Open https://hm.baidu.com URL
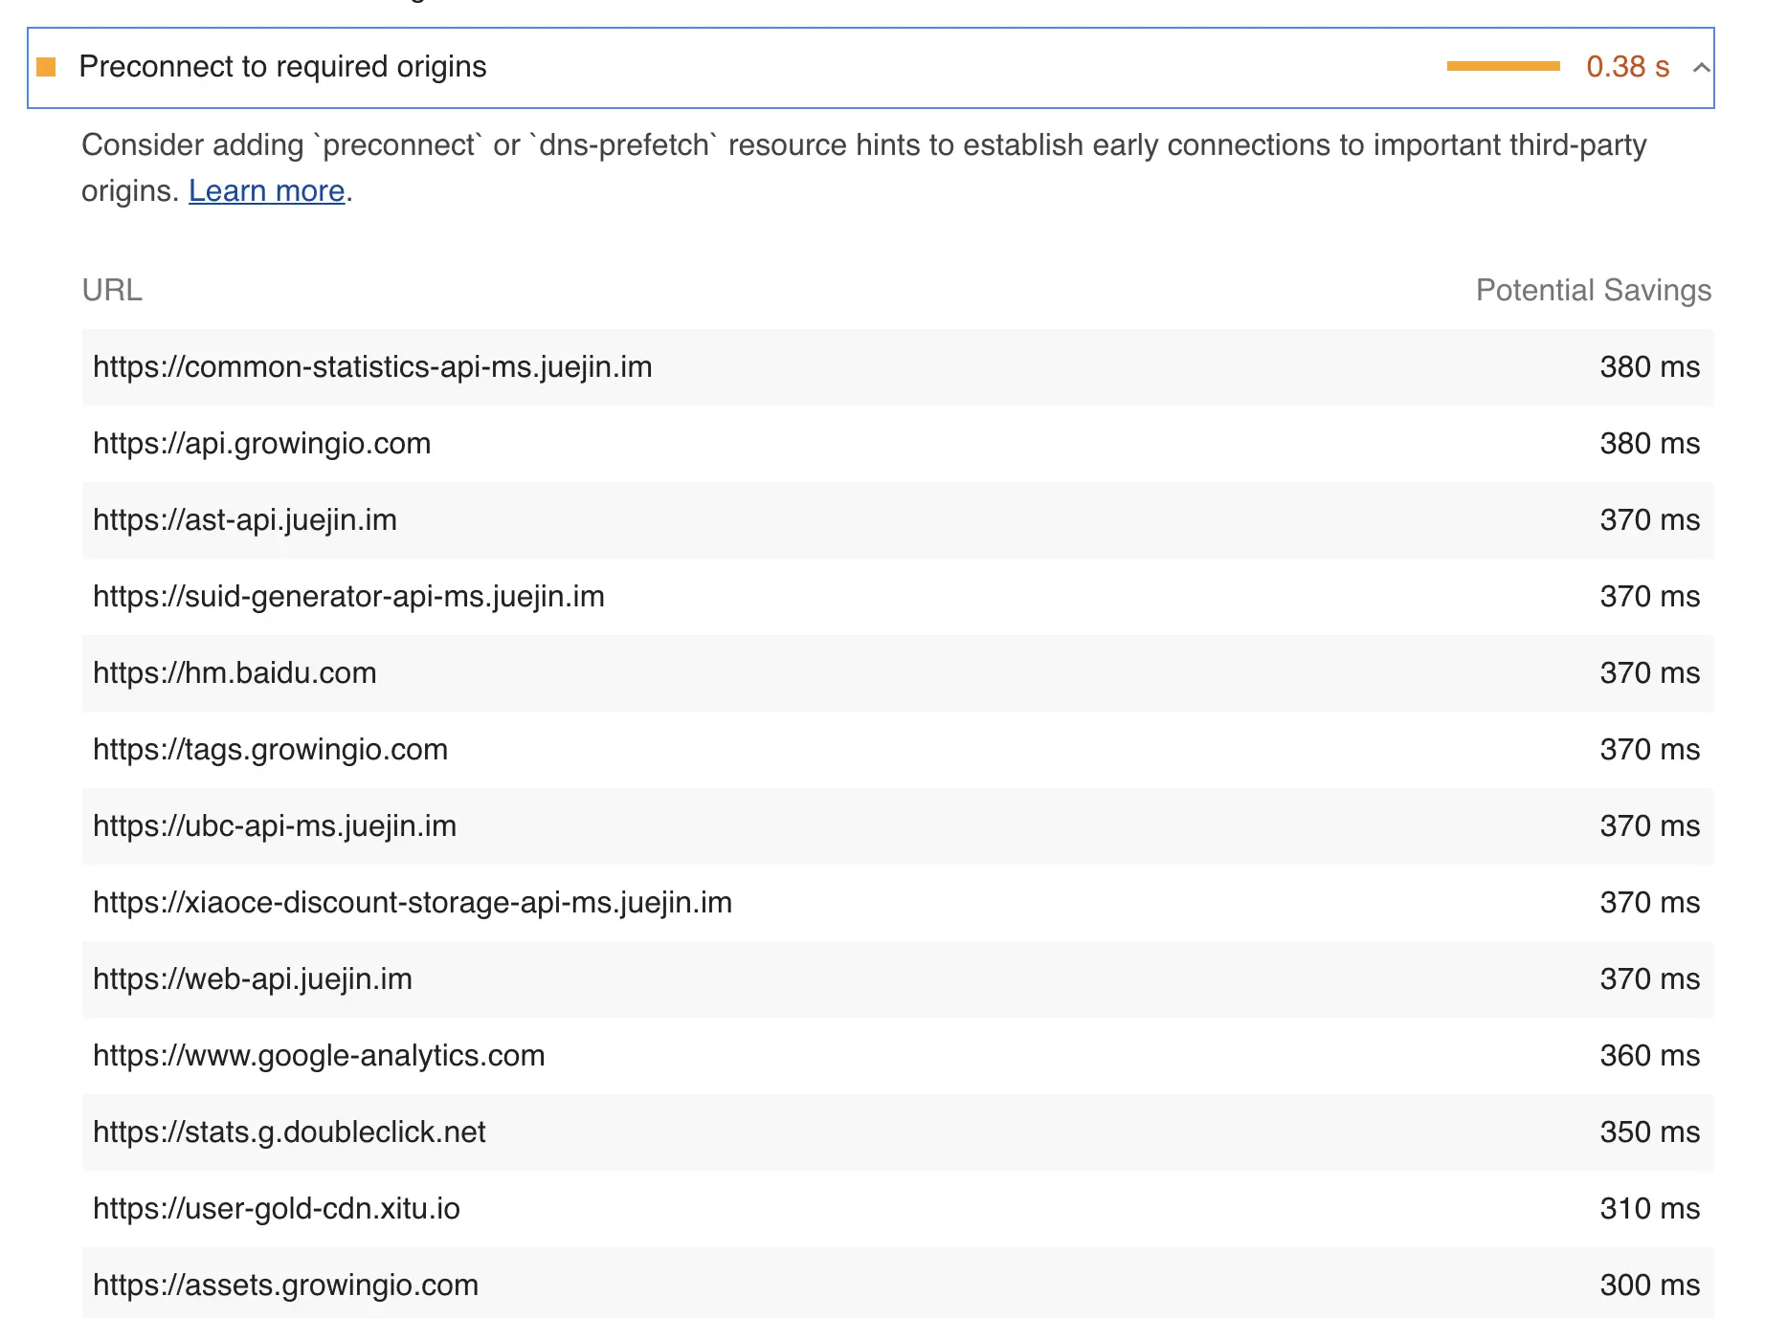This screenshot has height=1318, width=1765. [x=235, y=673]
